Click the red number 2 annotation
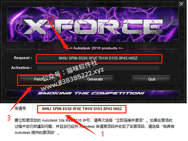The image size is (188, 141). pos(52,19)
